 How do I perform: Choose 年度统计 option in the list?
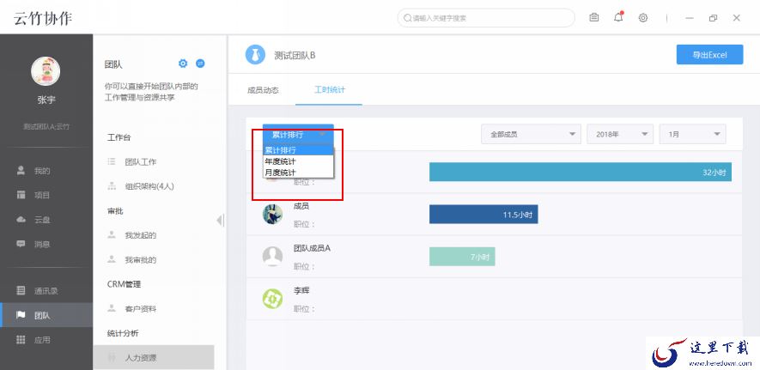click(298, 161)
